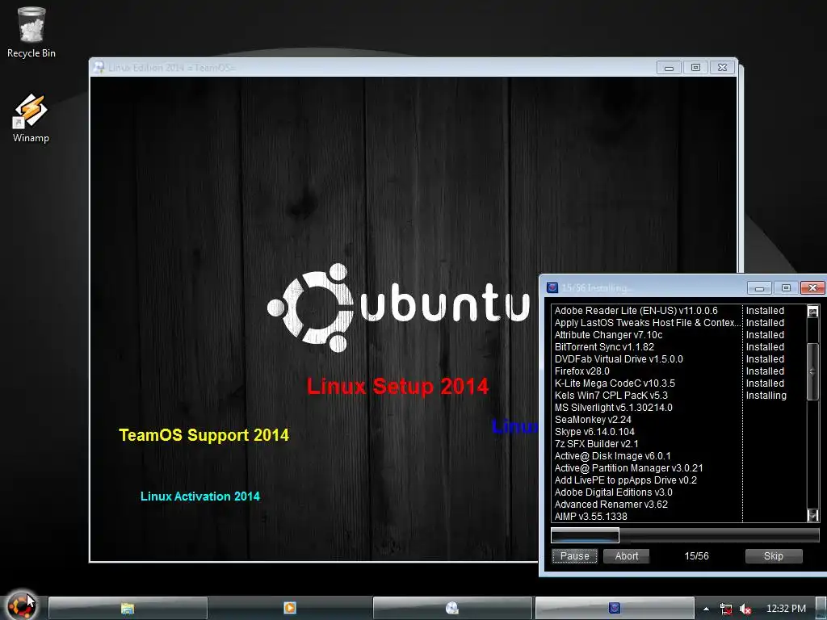This screenshot has height=620, width=827.
Task: Select the Winamp desktop shortcut
Action: pos(31,118)
